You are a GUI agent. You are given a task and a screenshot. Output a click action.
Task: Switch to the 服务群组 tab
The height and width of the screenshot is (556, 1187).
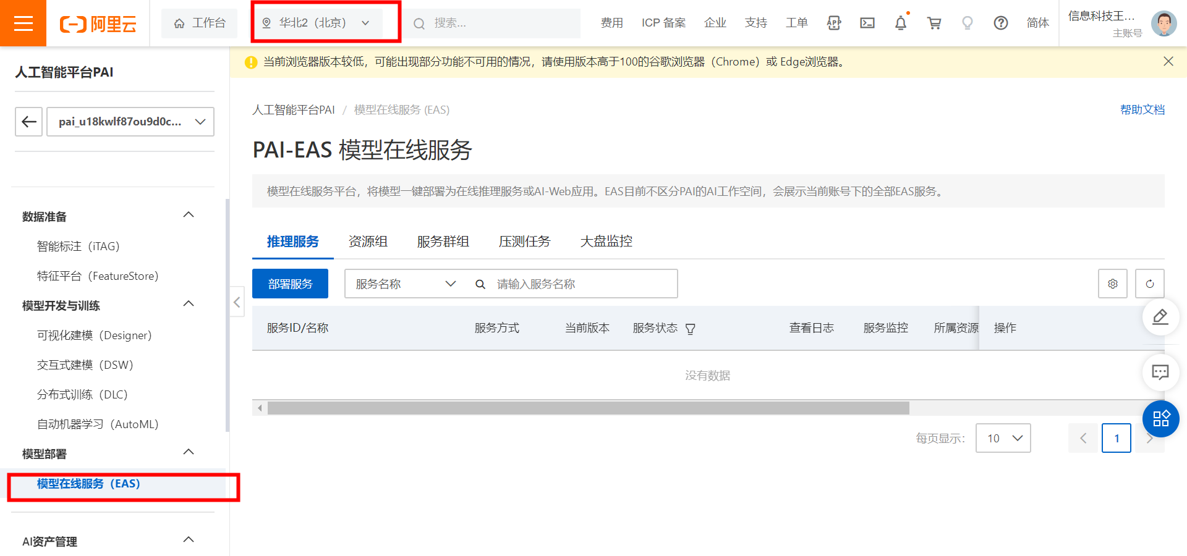443,242
